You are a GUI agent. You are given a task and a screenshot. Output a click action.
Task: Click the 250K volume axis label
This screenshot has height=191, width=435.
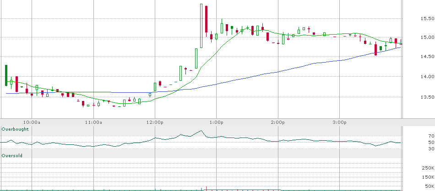(429, 168)
